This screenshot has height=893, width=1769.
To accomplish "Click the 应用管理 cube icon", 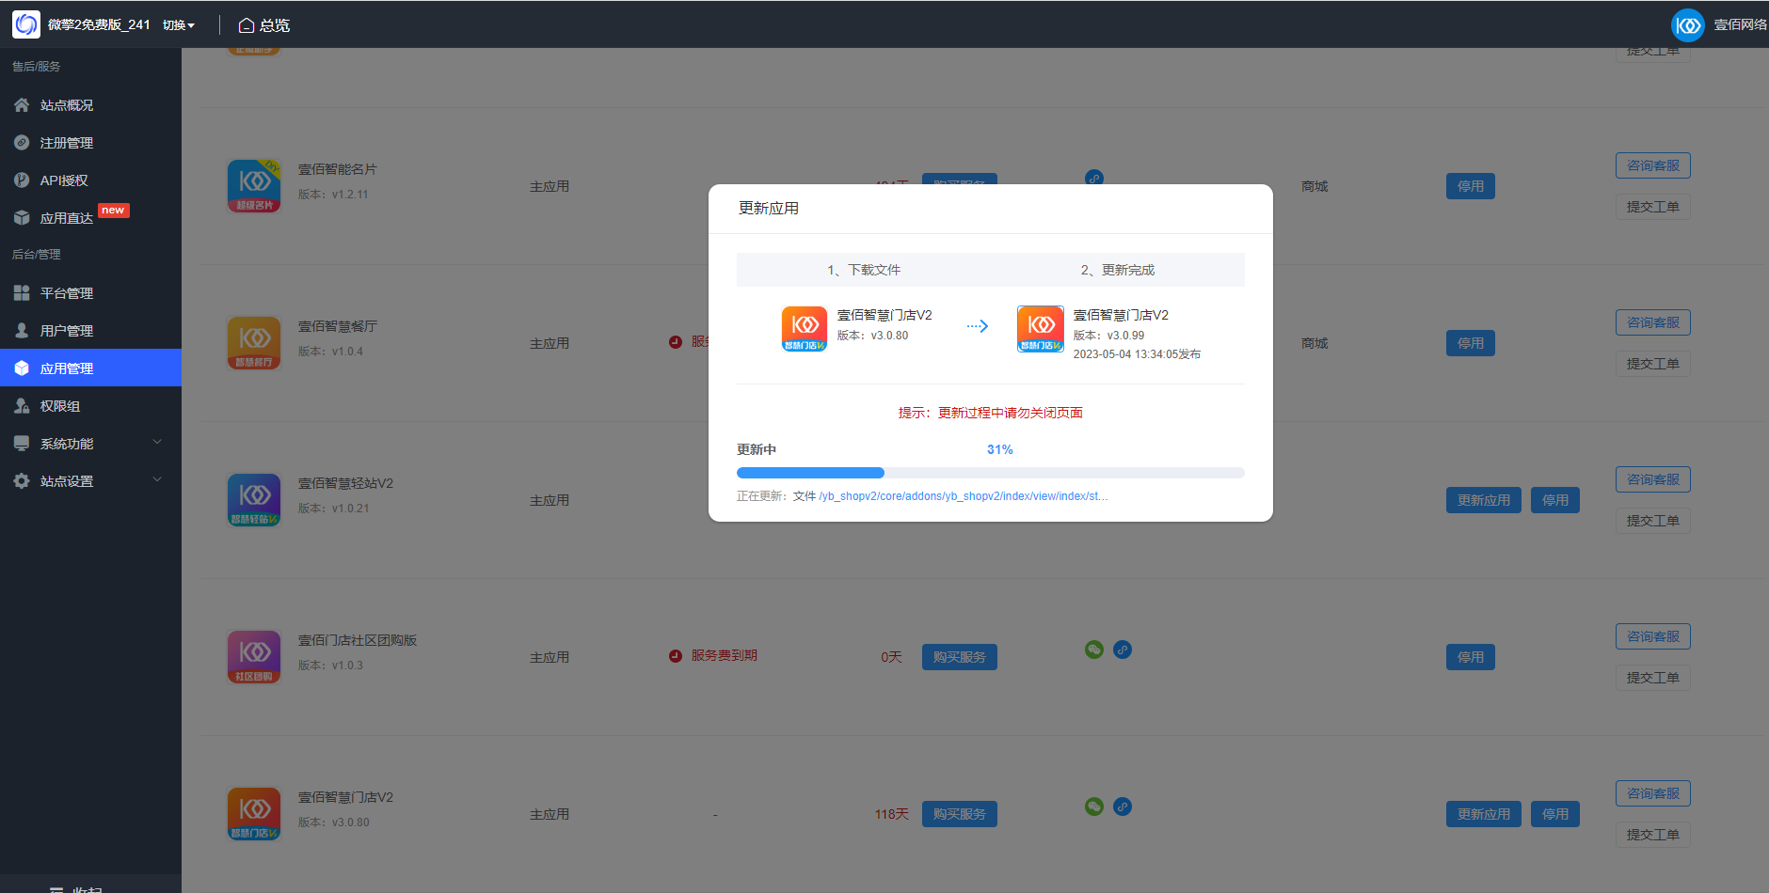I will click(22, 368).
